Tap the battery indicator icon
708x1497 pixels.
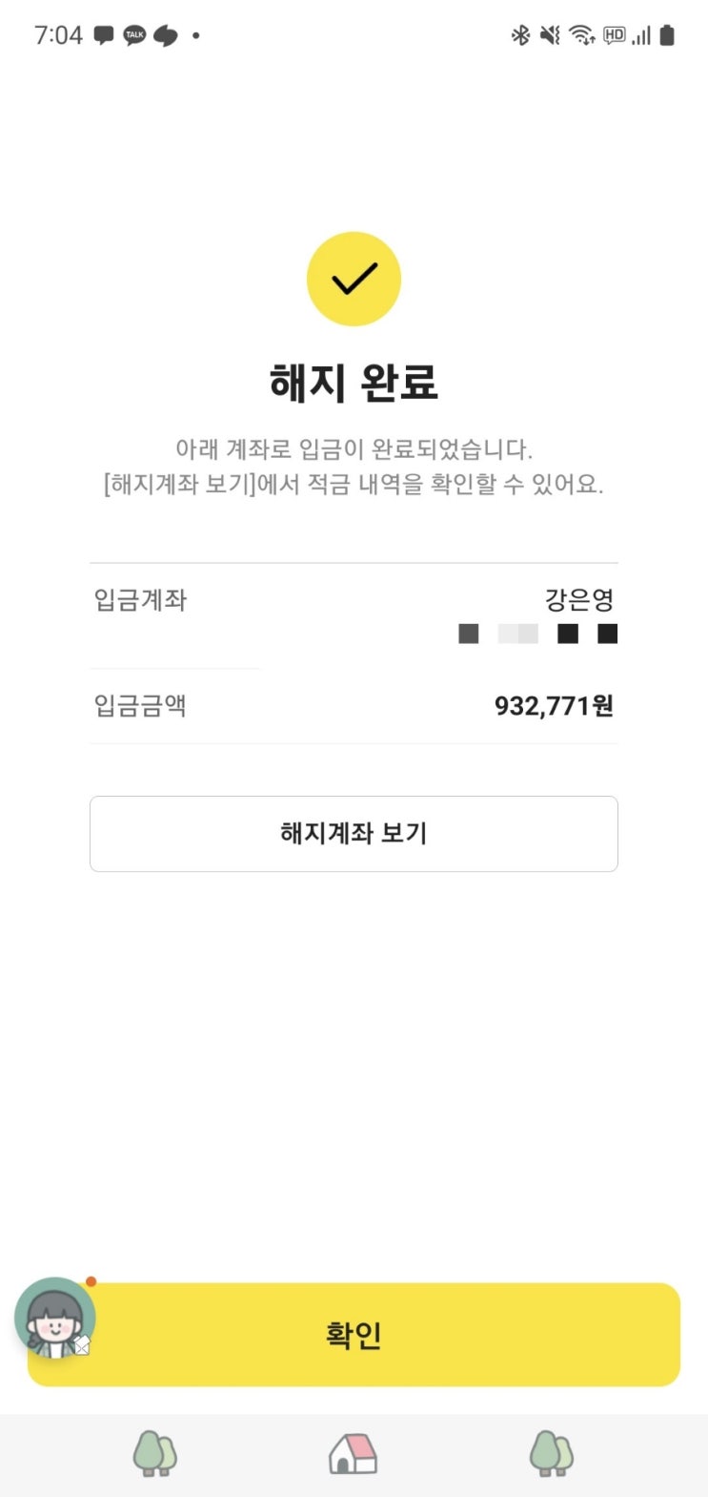pos(667,35)
